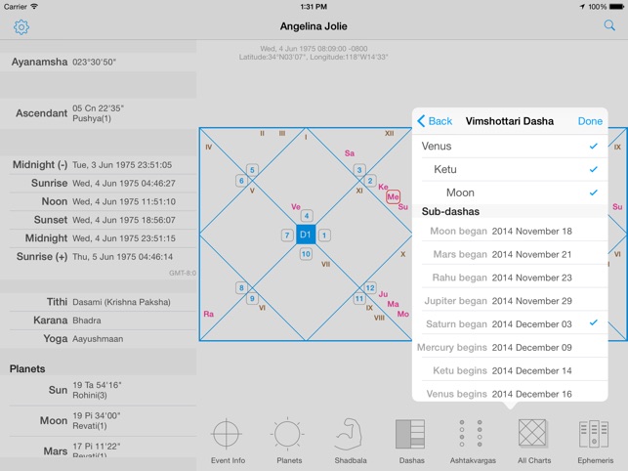The image size is (628, 471).
Task: Tap the Mo planet label in chart
Action: pyautogui.click(x=403, y=314)
